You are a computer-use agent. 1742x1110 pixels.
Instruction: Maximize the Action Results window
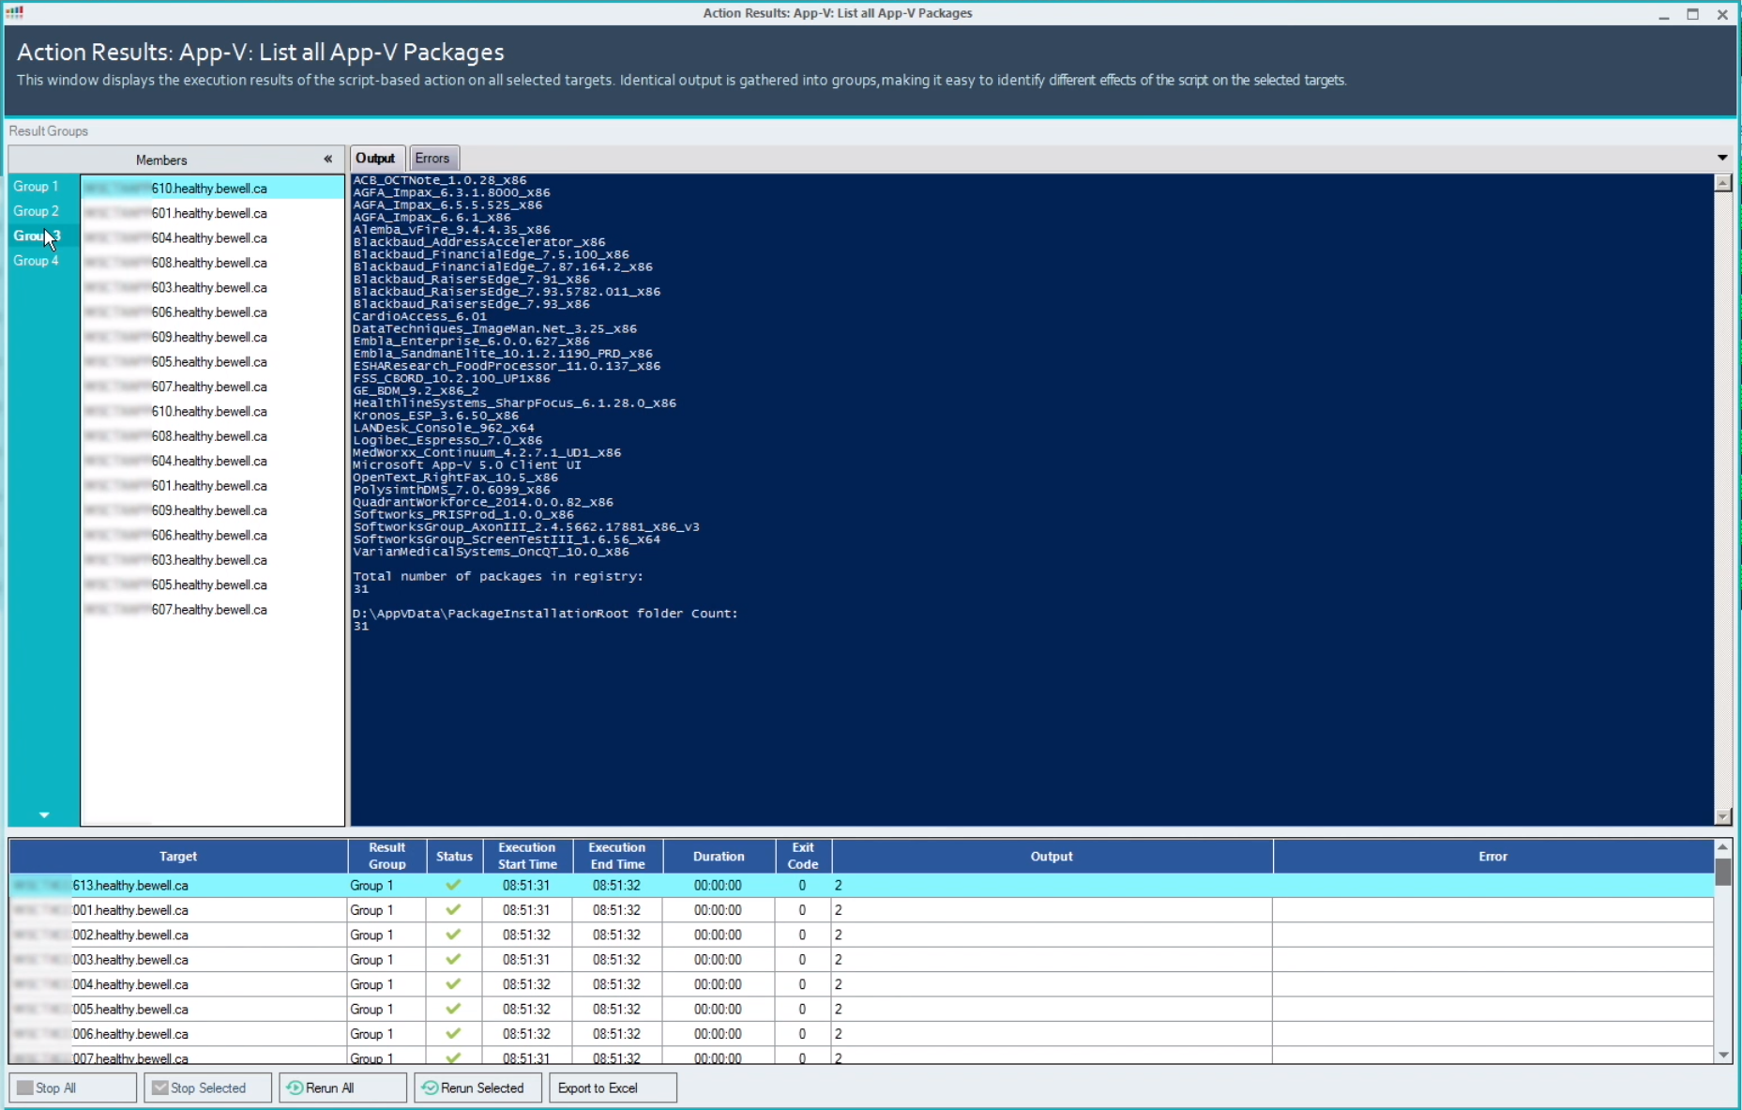point(1692,14)
